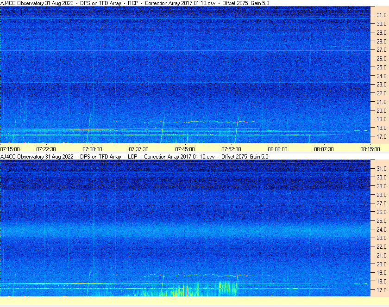Click the bright burst emission in LCP spectrogram

pyautogui.click(x=185, y=289)
